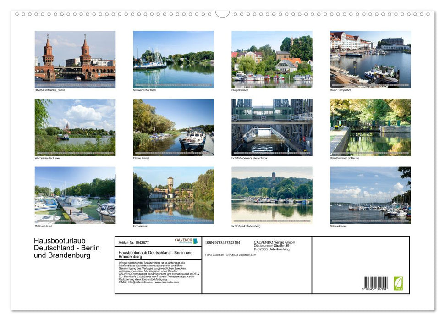Click the blue CALVENDO square next to ISBN
The height and width of the screenshot is (321, 445).
tap(195, 241)
